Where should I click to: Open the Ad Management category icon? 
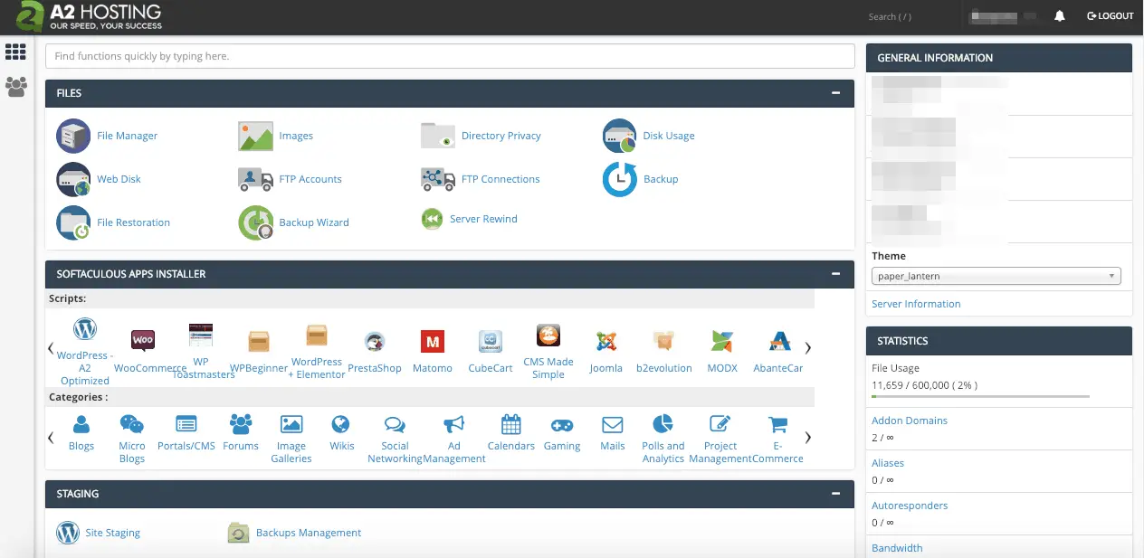[x=454, y=423]
